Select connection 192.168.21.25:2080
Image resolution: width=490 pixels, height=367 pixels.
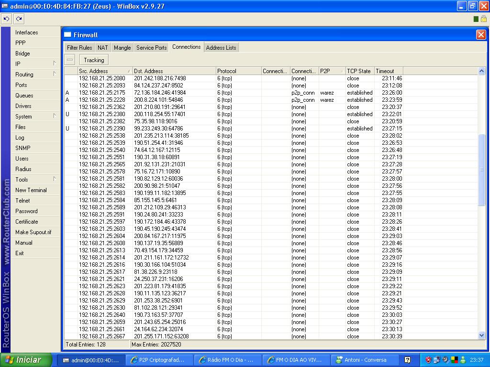click(x=271, y=78)
